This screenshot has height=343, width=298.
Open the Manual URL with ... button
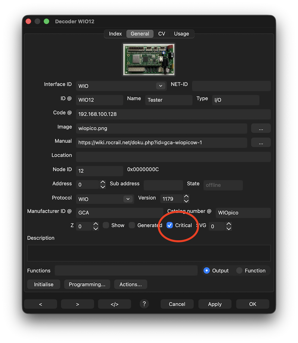261,143
